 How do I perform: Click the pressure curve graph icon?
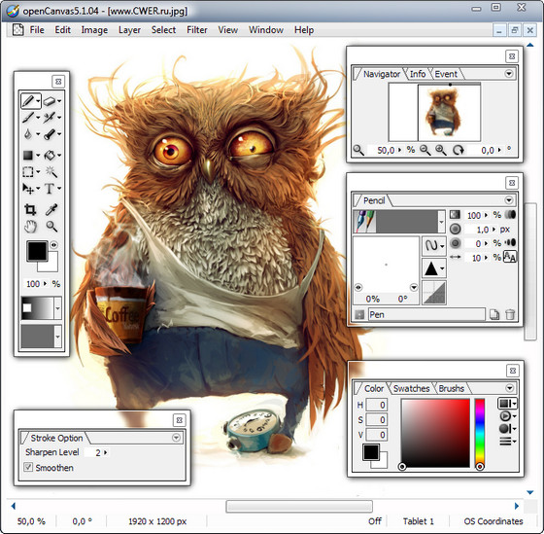pyautogui.click(x=434, y=293)
